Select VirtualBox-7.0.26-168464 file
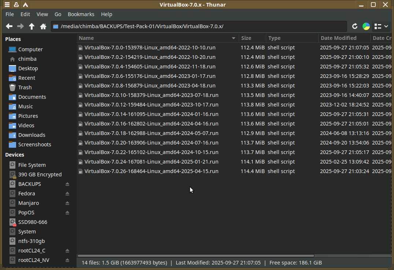Image resolution: width=394 pixels, height=270 pixels. pos(151,171)
